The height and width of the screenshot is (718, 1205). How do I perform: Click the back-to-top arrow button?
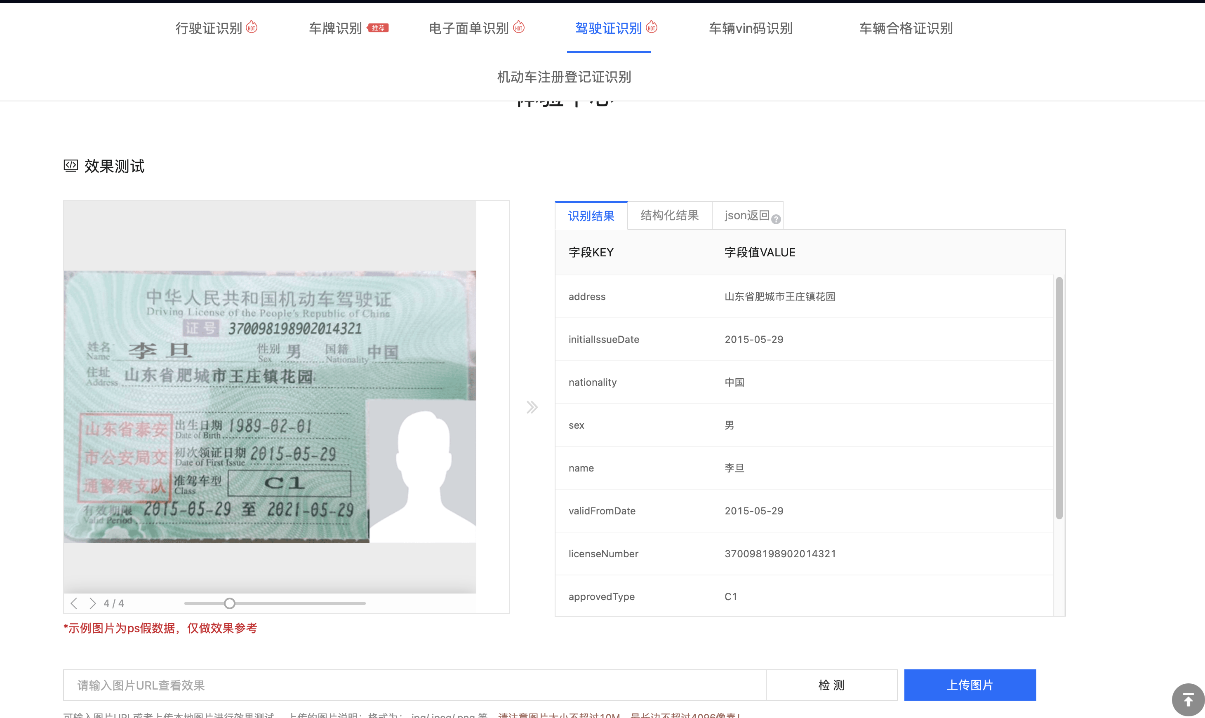click(x=1188, y=699)
